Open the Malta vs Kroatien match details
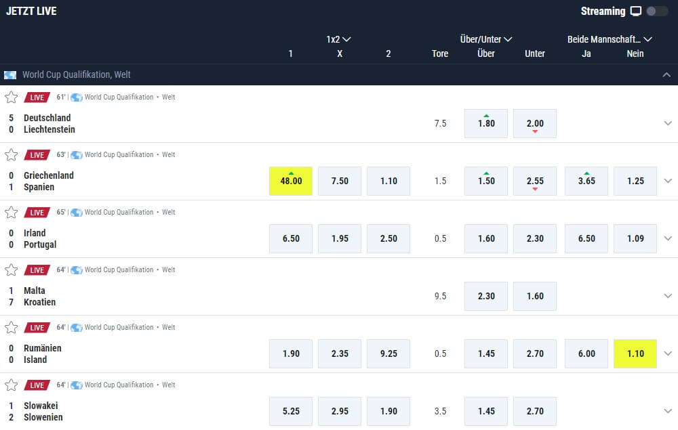This screenshot has height=430, width=678. point(39,296)
